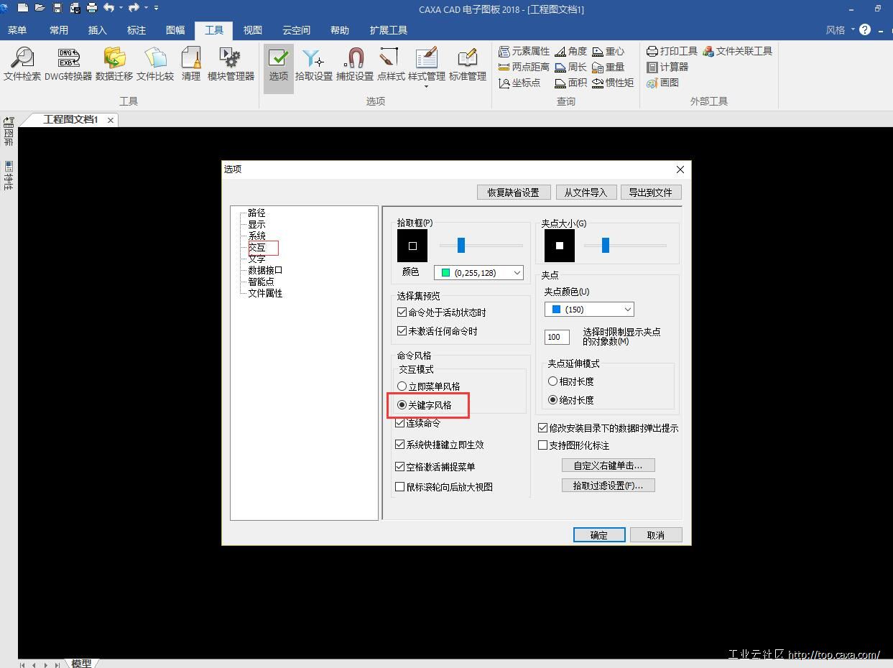
Task: Select 显示 in the options tree
Action: click(256, 224)
